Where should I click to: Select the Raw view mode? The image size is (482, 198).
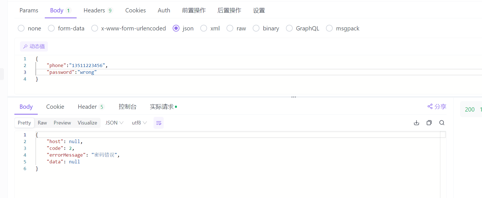pyautogui.click(x=42, y=123)
